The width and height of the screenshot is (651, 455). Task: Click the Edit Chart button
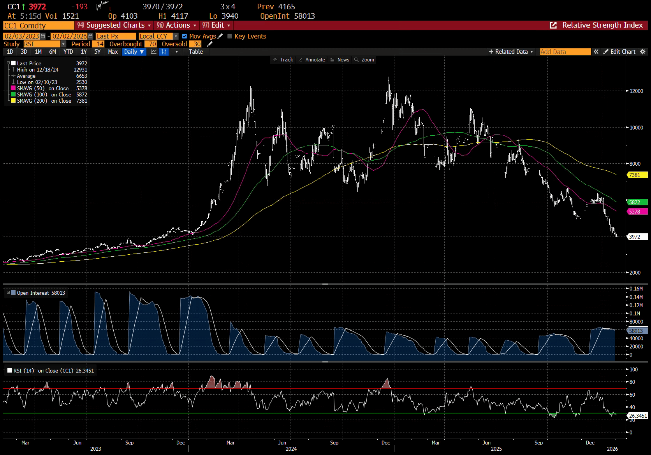tap(619, 52)
